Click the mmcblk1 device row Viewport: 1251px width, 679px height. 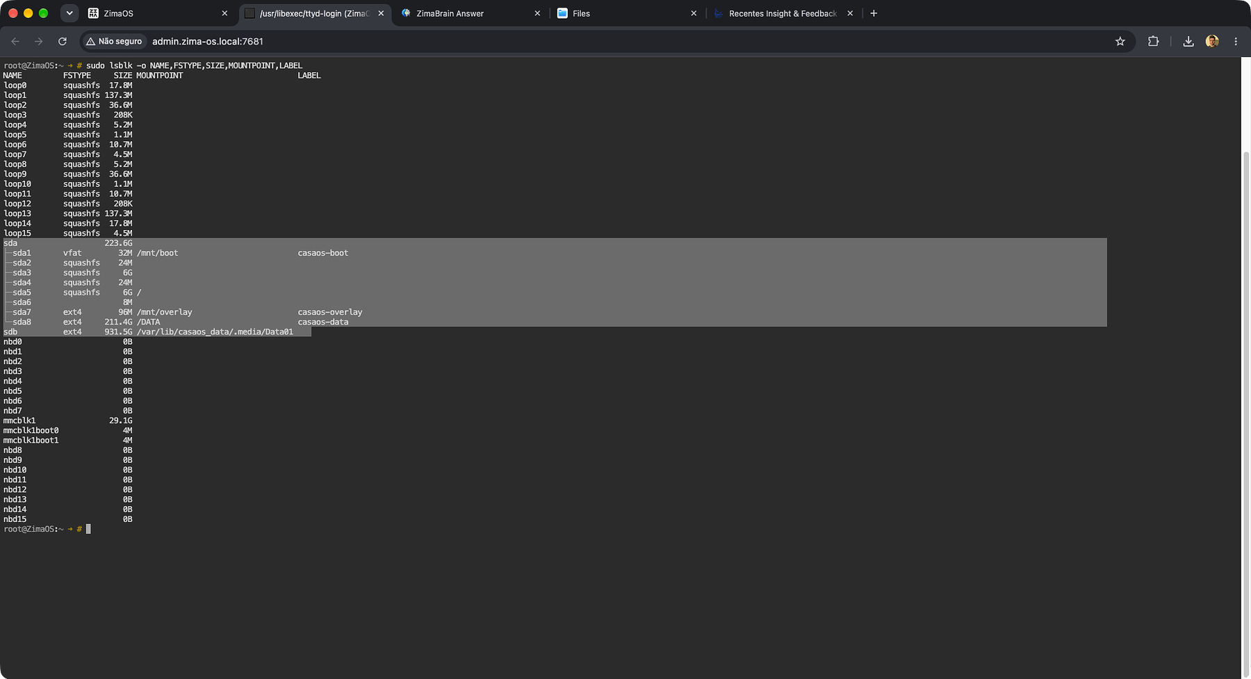68,420
